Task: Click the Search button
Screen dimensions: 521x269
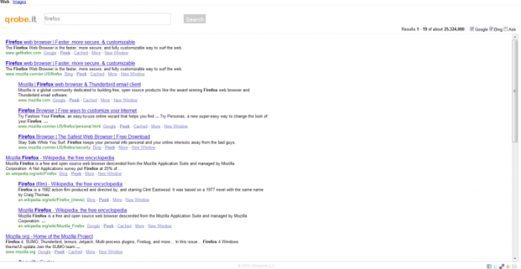Action: tap(195, 19)
